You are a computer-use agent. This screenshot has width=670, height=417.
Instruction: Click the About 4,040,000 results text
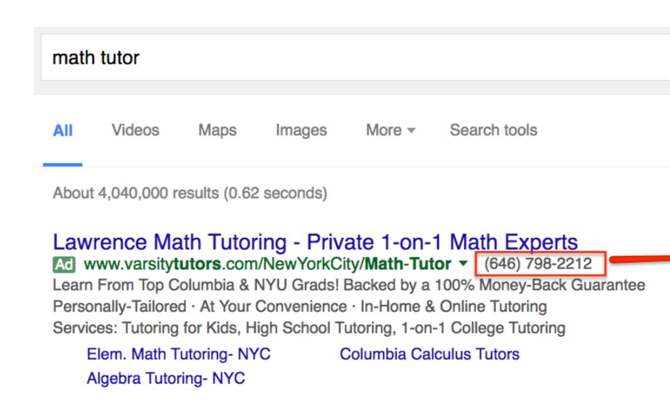[x=189, y=193]
